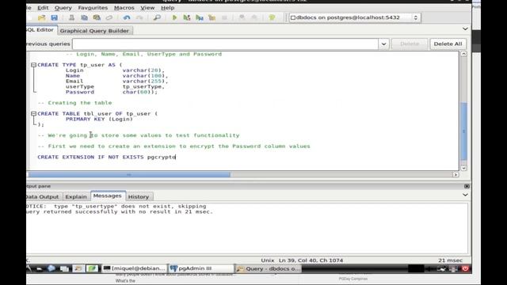Paste from clipboard using the toolbar paste icon
Viewport: 507px width, 285px height.
point(97,17)
